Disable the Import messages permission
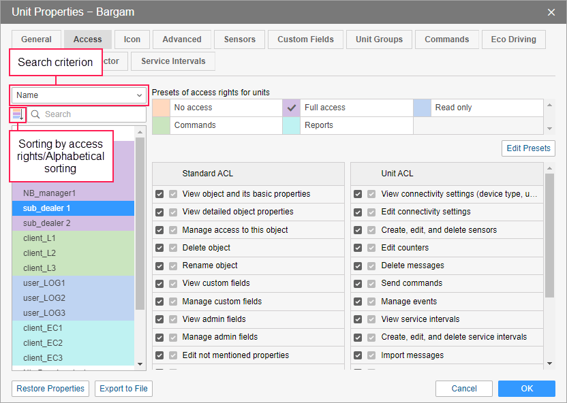Screen dimensions: 567x403 [358, 355]
